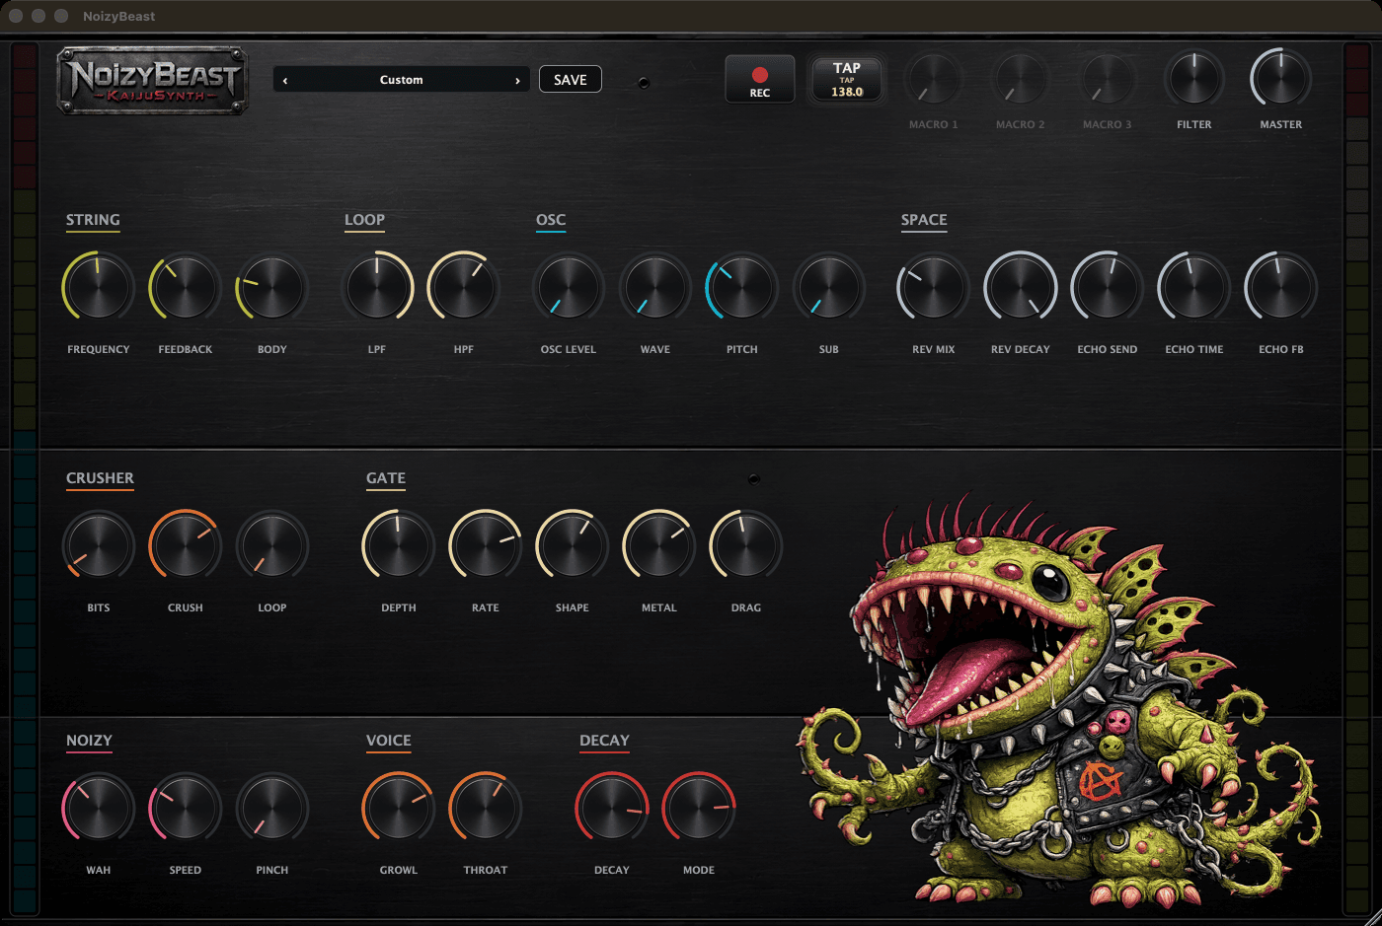The image size is (1382, 926).
Task: Click the CRUSH knob
Action: point(186,546)
